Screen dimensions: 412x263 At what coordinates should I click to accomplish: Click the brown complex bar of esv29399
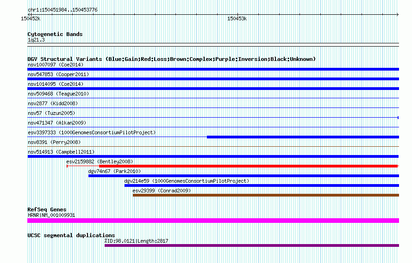pyautogui.click(x=266, y=195)
